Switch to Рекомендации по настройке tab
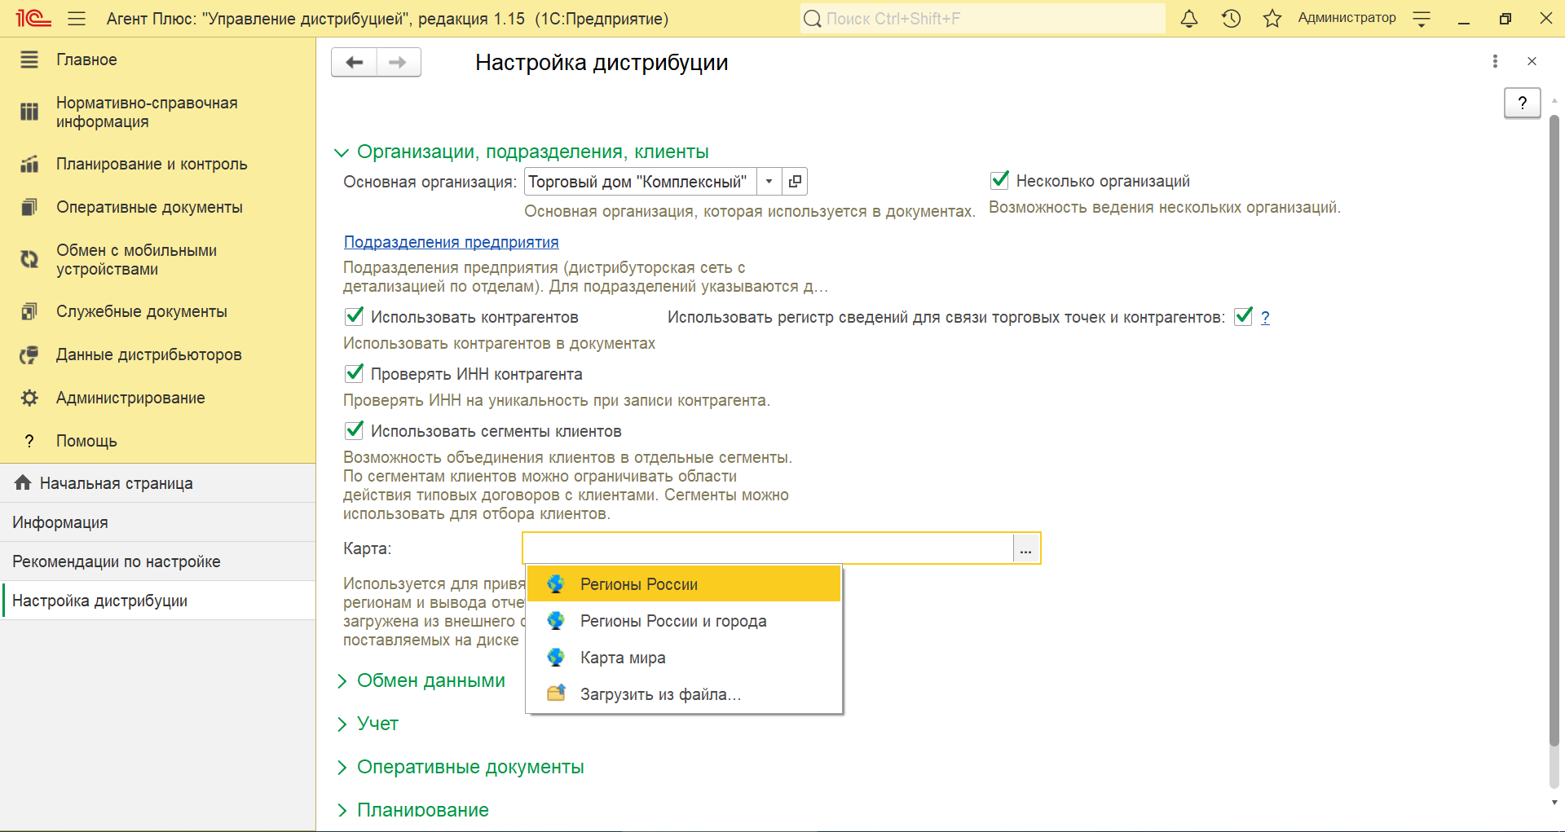The image size is (1565, 832). tap(158, 561)
